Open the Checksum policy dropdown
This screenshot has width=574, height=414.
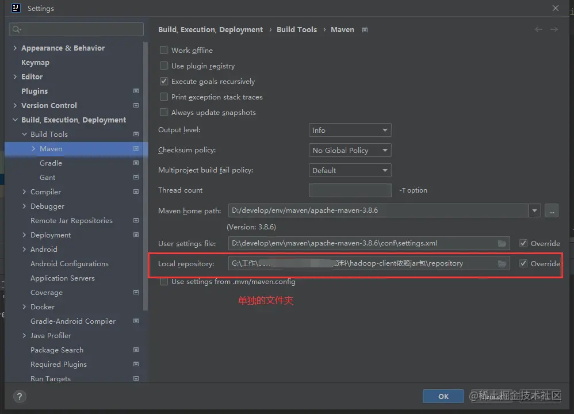pos(350,151)
